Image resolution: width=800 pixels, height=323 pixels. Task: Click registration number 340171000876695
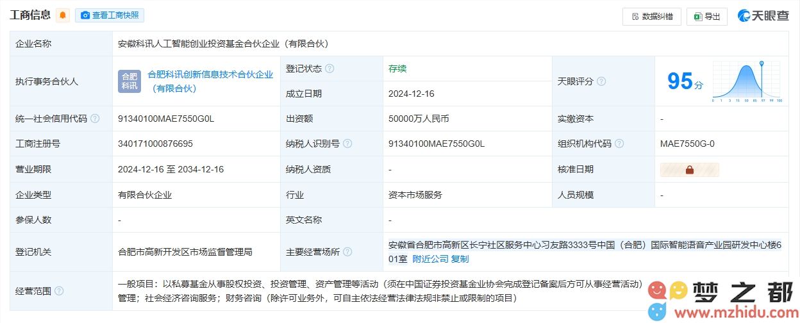tap(155, 144)
